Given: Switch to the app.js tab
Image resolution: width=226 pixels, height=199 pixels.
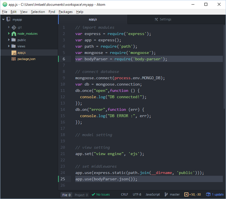Looking at the screenshot, I should [x=93, y=19].
